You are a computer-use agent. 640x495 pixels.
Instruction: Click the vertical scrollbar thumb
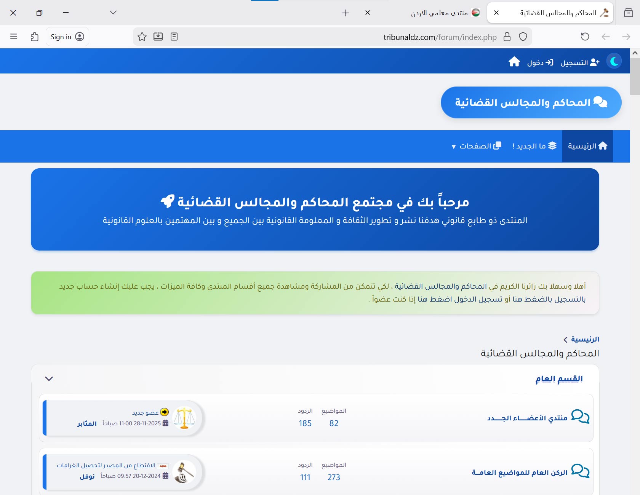(x=635, y=76)
